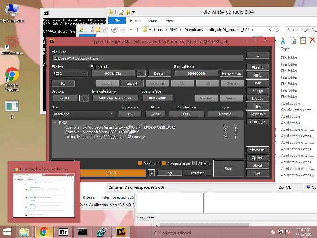Click the Disasm button
The width and height of the screenshot is (317, 238).
click(x=159, y=73)
